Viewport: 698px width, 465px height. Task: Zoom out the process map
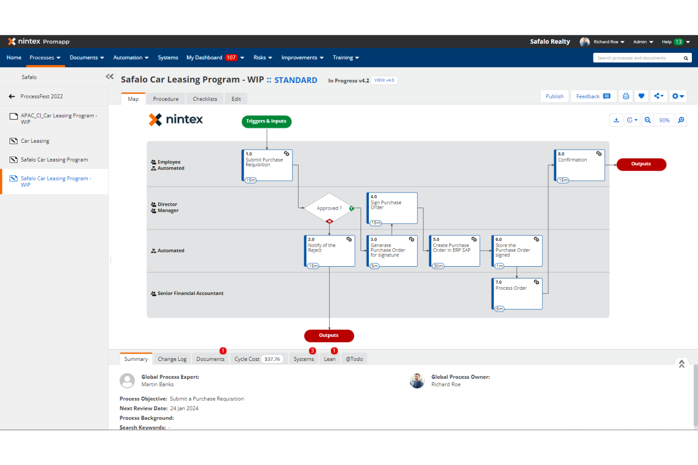coord(648,120)
